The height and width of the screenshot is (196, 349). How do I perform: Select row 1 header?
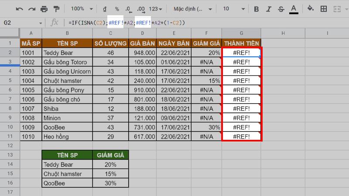[x=10, y=43]
